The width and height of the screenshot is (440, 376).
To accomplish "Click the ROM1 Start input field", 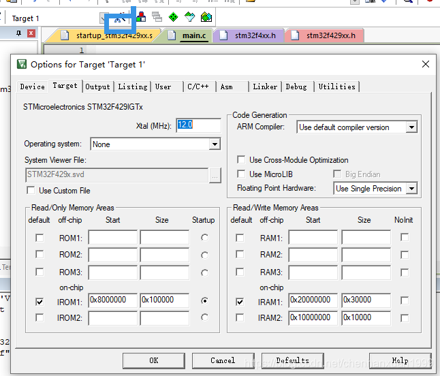I will 113,238.
